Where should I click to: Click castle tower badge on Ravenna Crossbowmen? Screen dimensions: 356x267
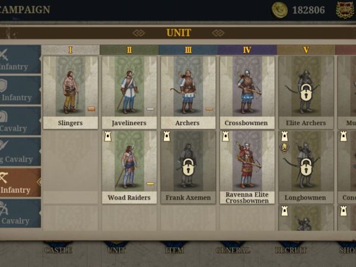point(225,136)
